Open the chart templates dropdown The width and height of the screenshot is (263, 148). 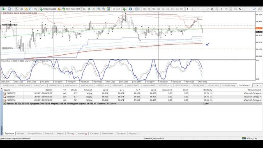[137, 9]
